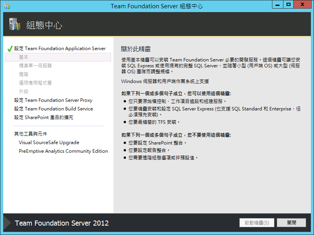314x235 pixels.
Task: Select the 進階 wizard entry
Action: tap(24, 74)
